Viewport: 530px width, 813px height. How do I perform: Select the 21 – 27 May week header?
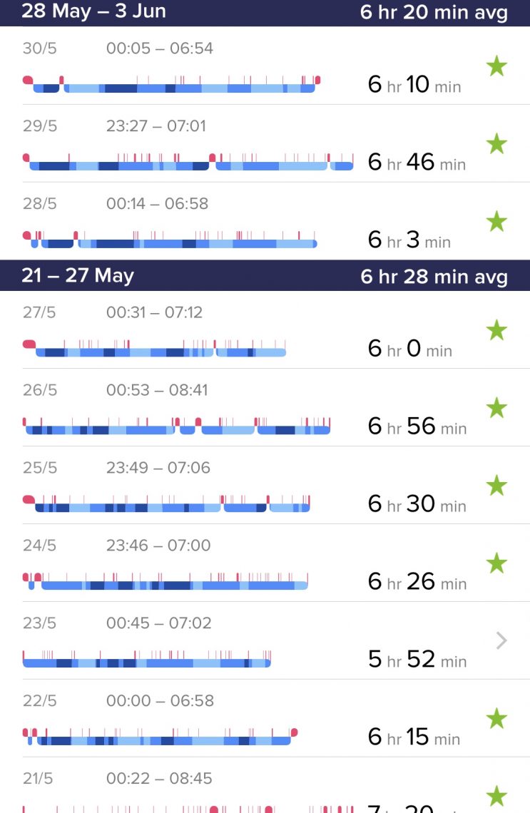(265, 275)
